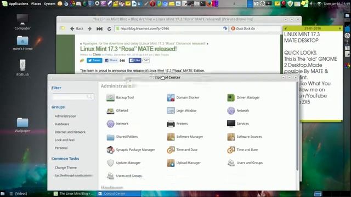Close the yellow sticky note
The width and height of the screenshot is (351, 197).
[340, 28]
